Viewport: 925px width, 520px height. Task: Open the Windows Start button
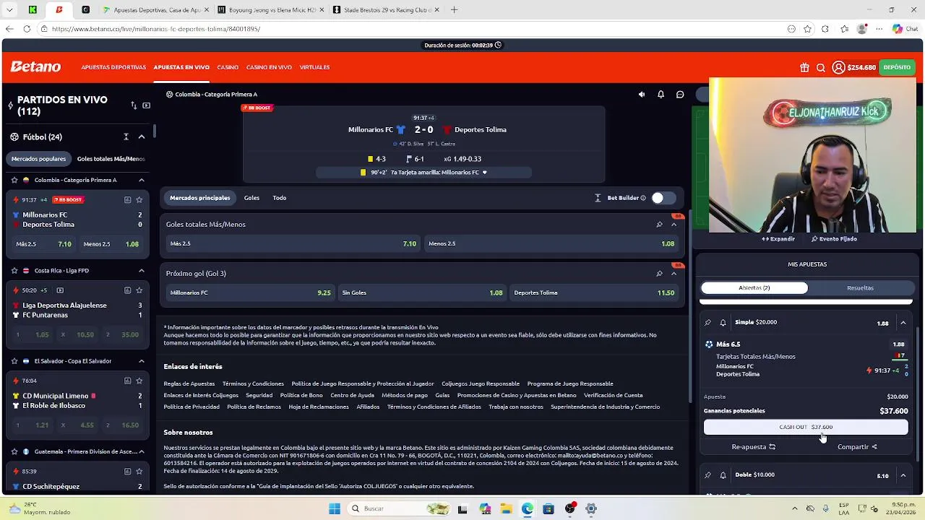click(x=334, y=509)
